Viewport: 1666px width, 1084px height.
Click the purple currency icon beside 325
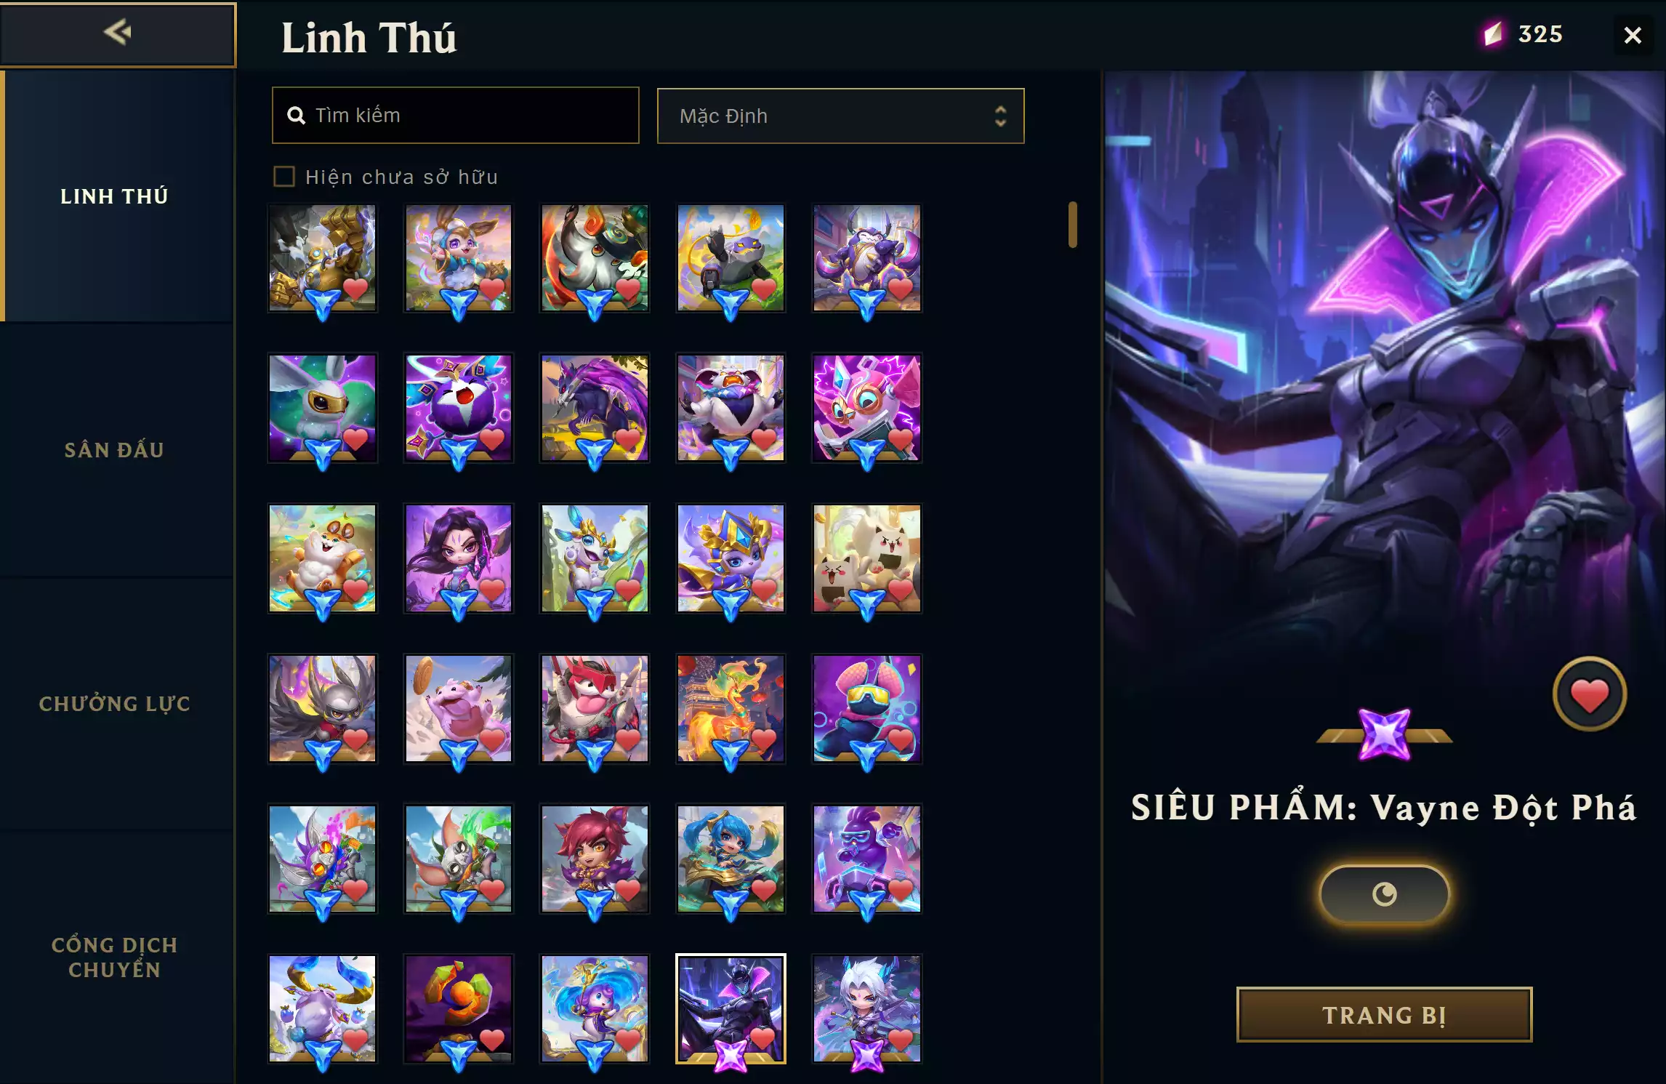coord(1493,34)
